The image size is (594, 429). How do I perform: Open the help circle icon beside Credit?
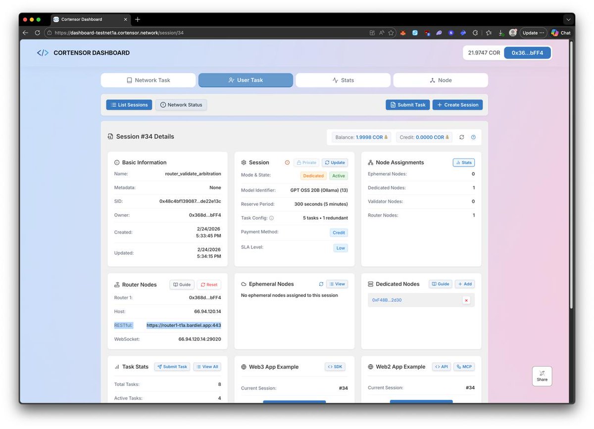pos(473,137)
